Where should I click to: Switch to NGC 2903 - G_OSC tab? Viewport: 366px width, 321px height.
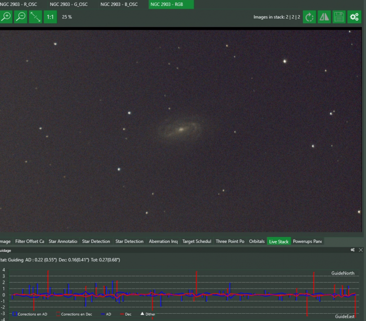tap(69, 4)
